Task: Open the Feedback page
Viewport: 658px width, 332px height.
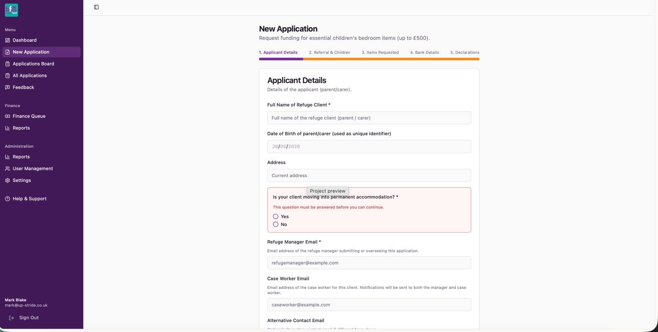Action: (x=41, y=87)
